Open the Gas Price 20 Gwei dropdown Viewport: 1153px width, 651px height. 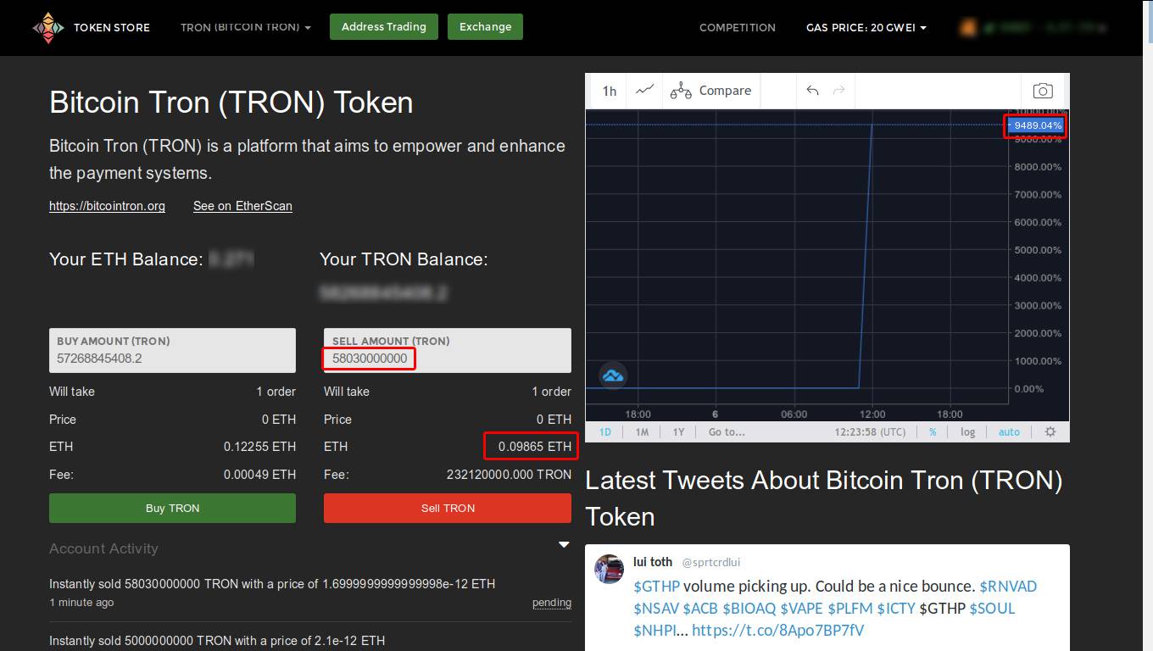(866, 27)
